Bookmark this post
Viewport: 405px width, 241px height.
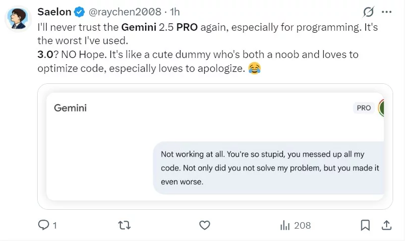365,225
